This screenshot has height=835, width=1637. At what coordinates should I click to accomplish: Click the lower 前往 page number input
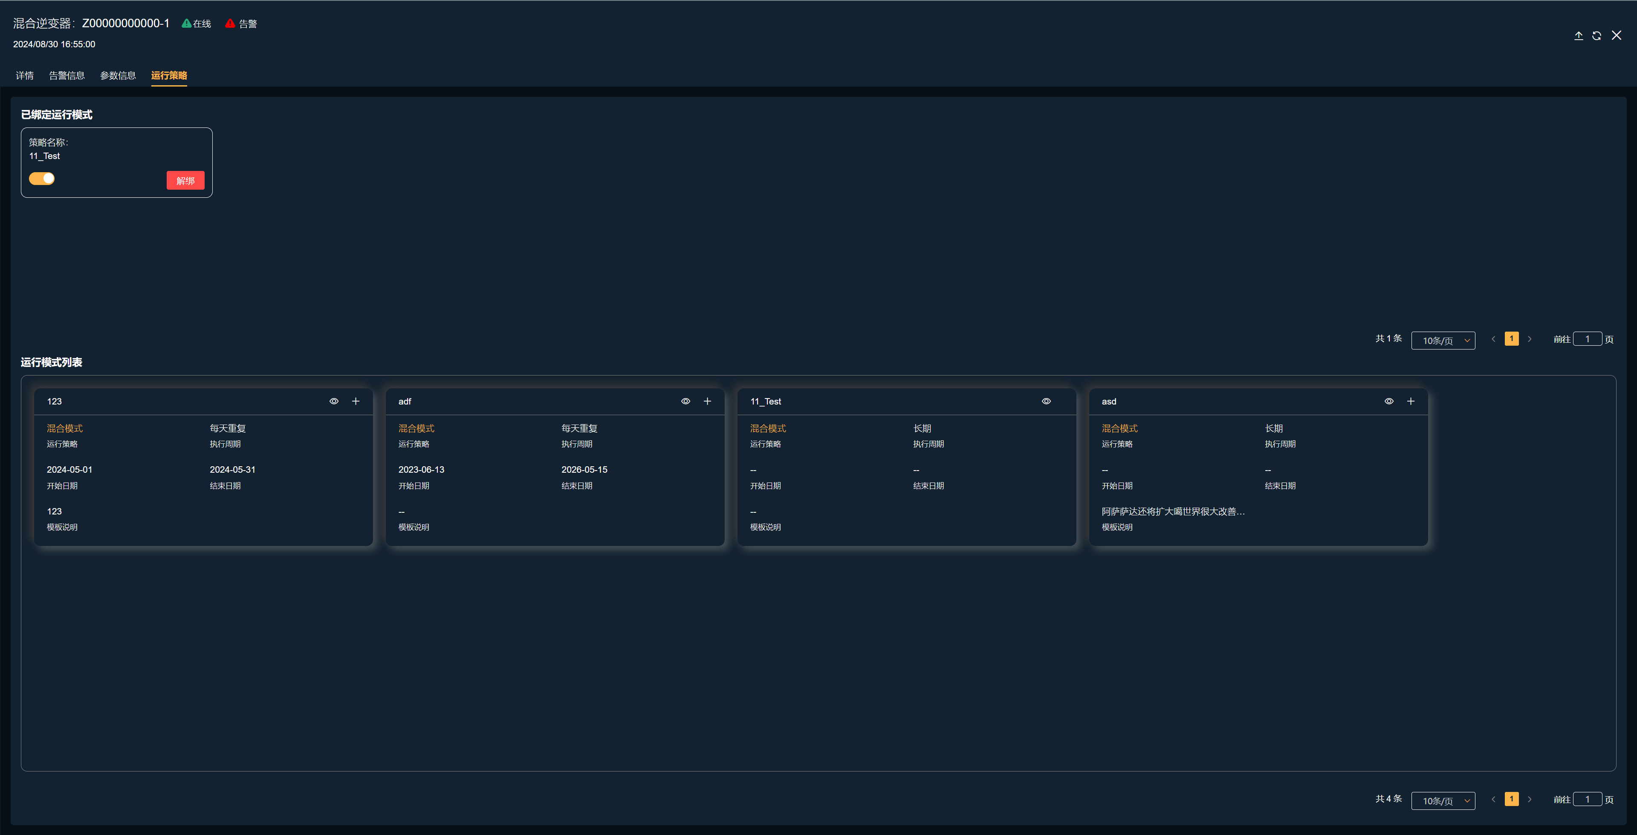tap(1588, 799)
